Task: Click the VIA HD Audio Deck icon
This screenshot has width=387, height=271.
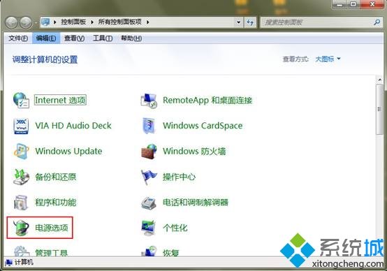Action: point(21,126)
